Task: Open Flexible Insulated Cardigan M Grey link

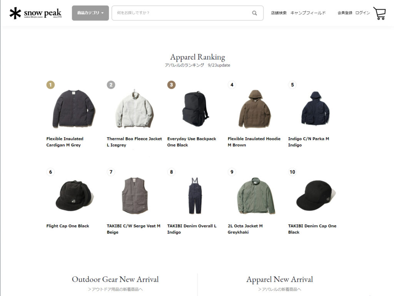Action: (65, 142)
